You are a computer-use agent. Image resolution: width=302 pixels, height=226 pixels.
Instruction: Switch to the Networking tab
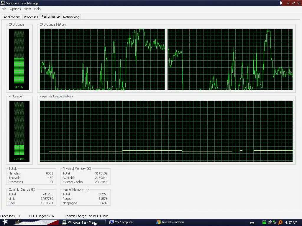pos(71,17)
